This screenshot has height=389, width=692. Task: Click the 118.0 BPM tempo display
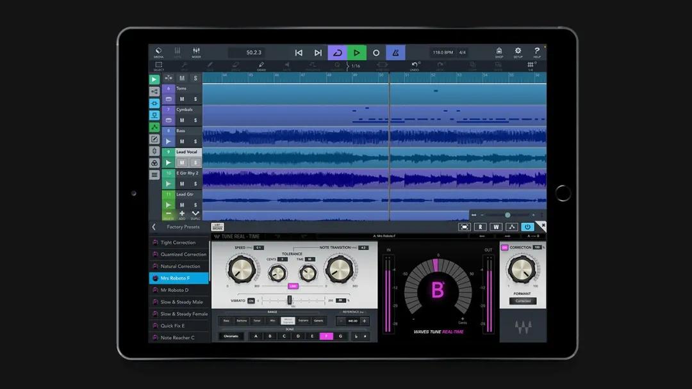(443, 52)
